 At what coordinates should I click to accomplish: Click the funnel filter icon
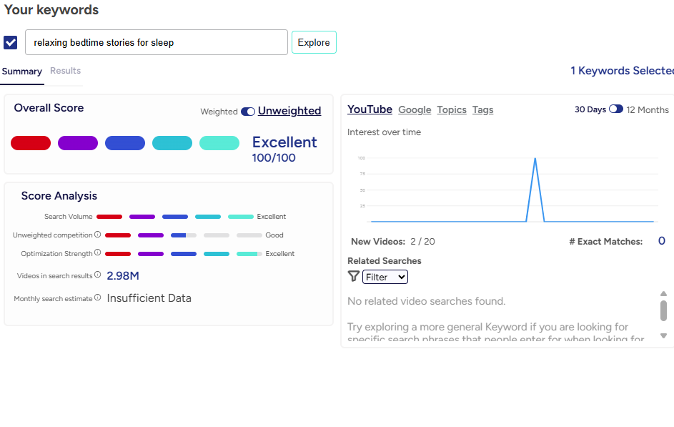pos(353,277)
